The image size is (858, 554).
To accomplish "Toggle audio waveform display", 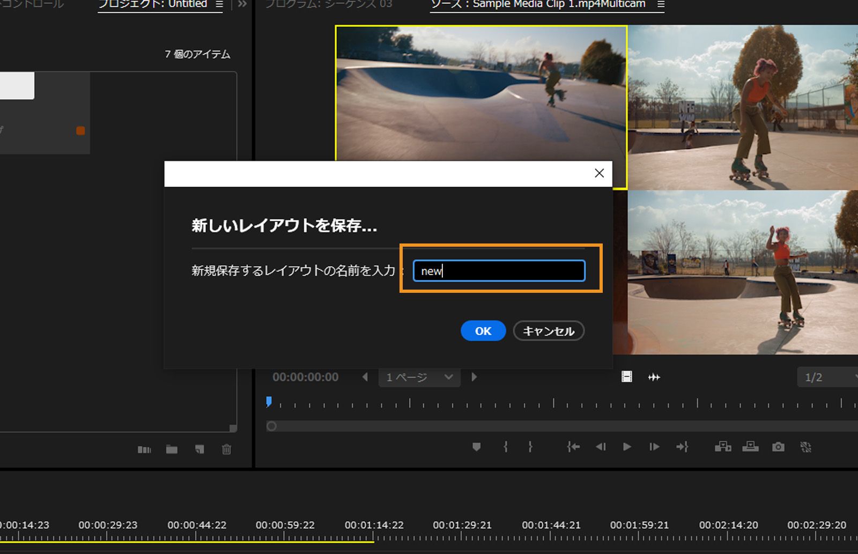I will (654, 377).
